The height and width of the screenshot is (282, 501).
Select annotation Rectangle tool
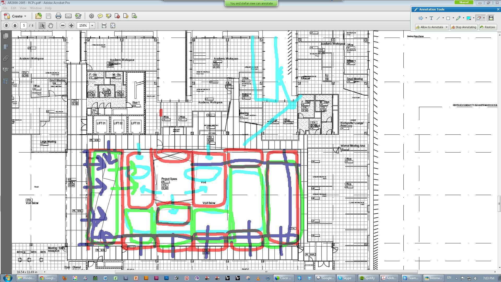tap(448, 18)
